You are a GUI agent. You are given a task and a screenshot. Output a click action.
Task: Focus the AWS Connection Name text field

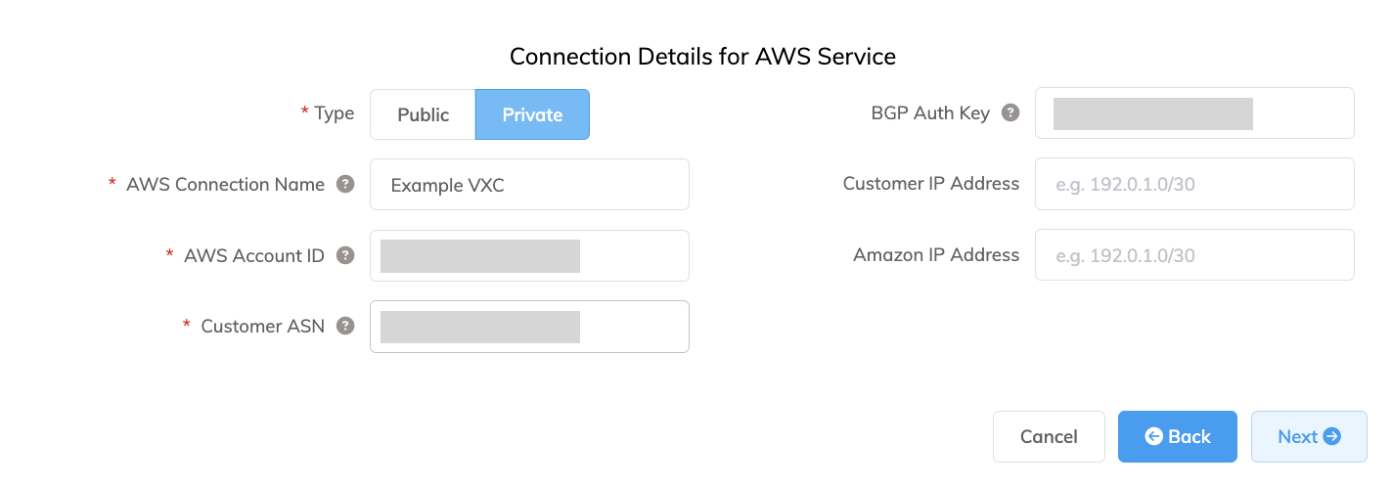click(x=529, y=185)
